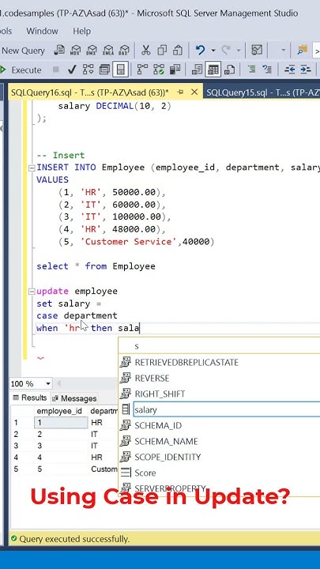Viewport: 320px width, 569px height.
Task: Select employee_id cell with value 3
Action: click(61, 446)
